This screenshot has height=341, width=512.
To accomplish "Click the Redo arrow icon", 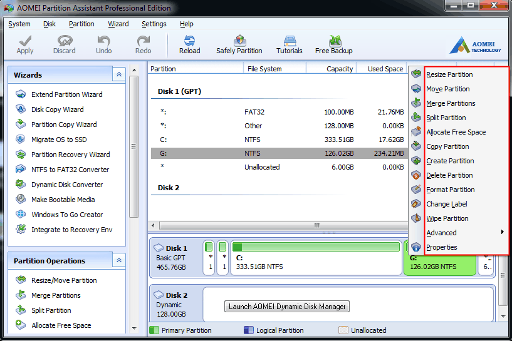I will pos(143,41).
